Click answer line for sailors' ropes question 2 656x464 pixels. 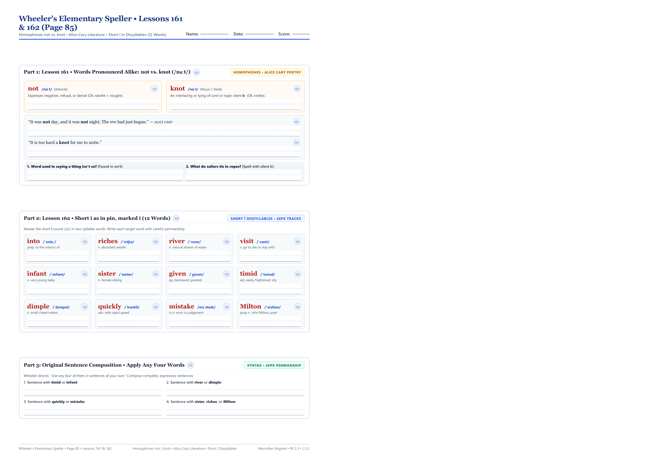pyautogui.click(x=243, y=175)
